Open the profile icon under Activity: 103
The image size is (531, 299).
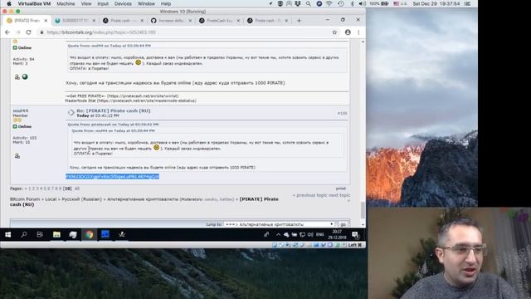click(x=17, y=155)
